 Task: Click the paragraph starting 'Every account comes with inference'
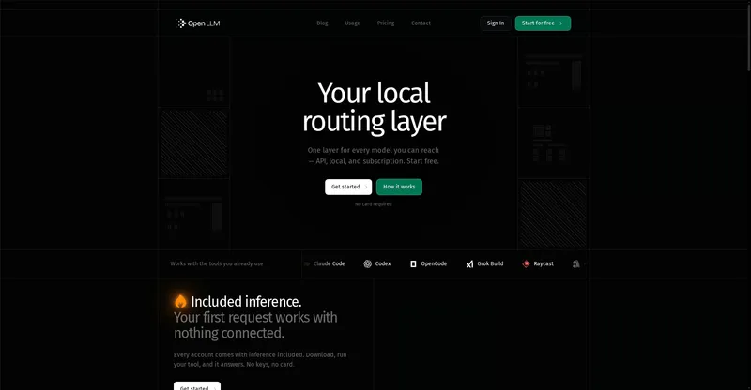pos(260,359)
